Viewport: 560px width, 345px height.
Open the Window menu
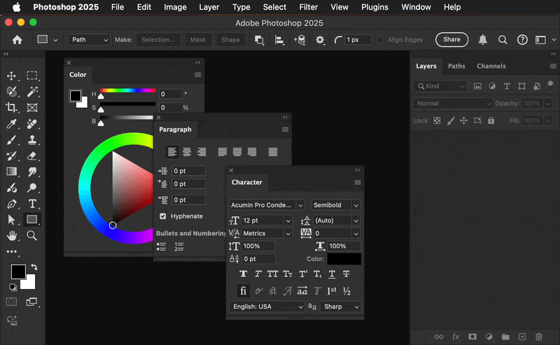click(x=416, y=7)
